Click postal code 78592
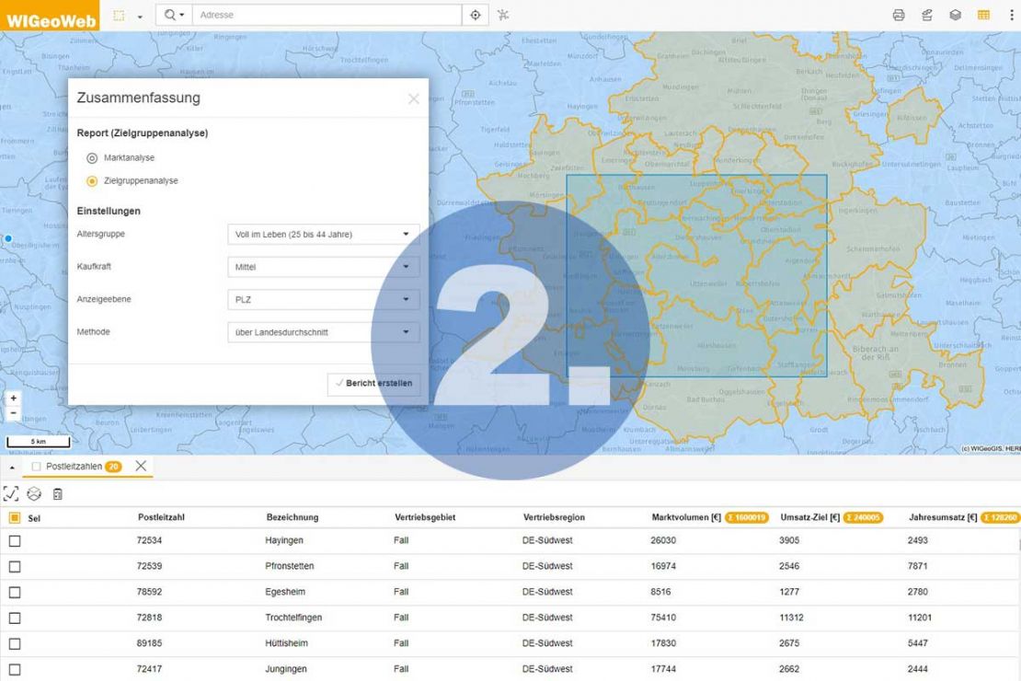The height and width of the screenshot is (681, 1021). point(149,592)
